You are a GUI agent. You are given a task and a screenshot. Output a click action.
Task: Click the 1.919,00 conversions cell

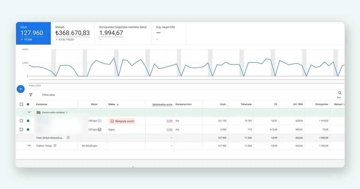(323, 121)
